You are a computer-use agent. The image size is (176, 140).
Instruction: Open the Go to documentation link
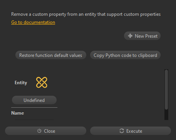pyautogui.click(x=33, y=22)
